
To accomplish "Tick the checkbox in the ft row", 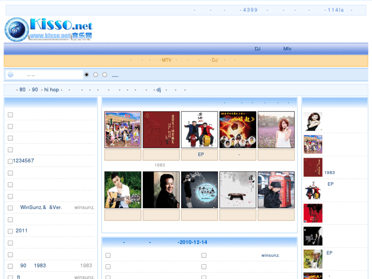I will click(x=10, y=277).
